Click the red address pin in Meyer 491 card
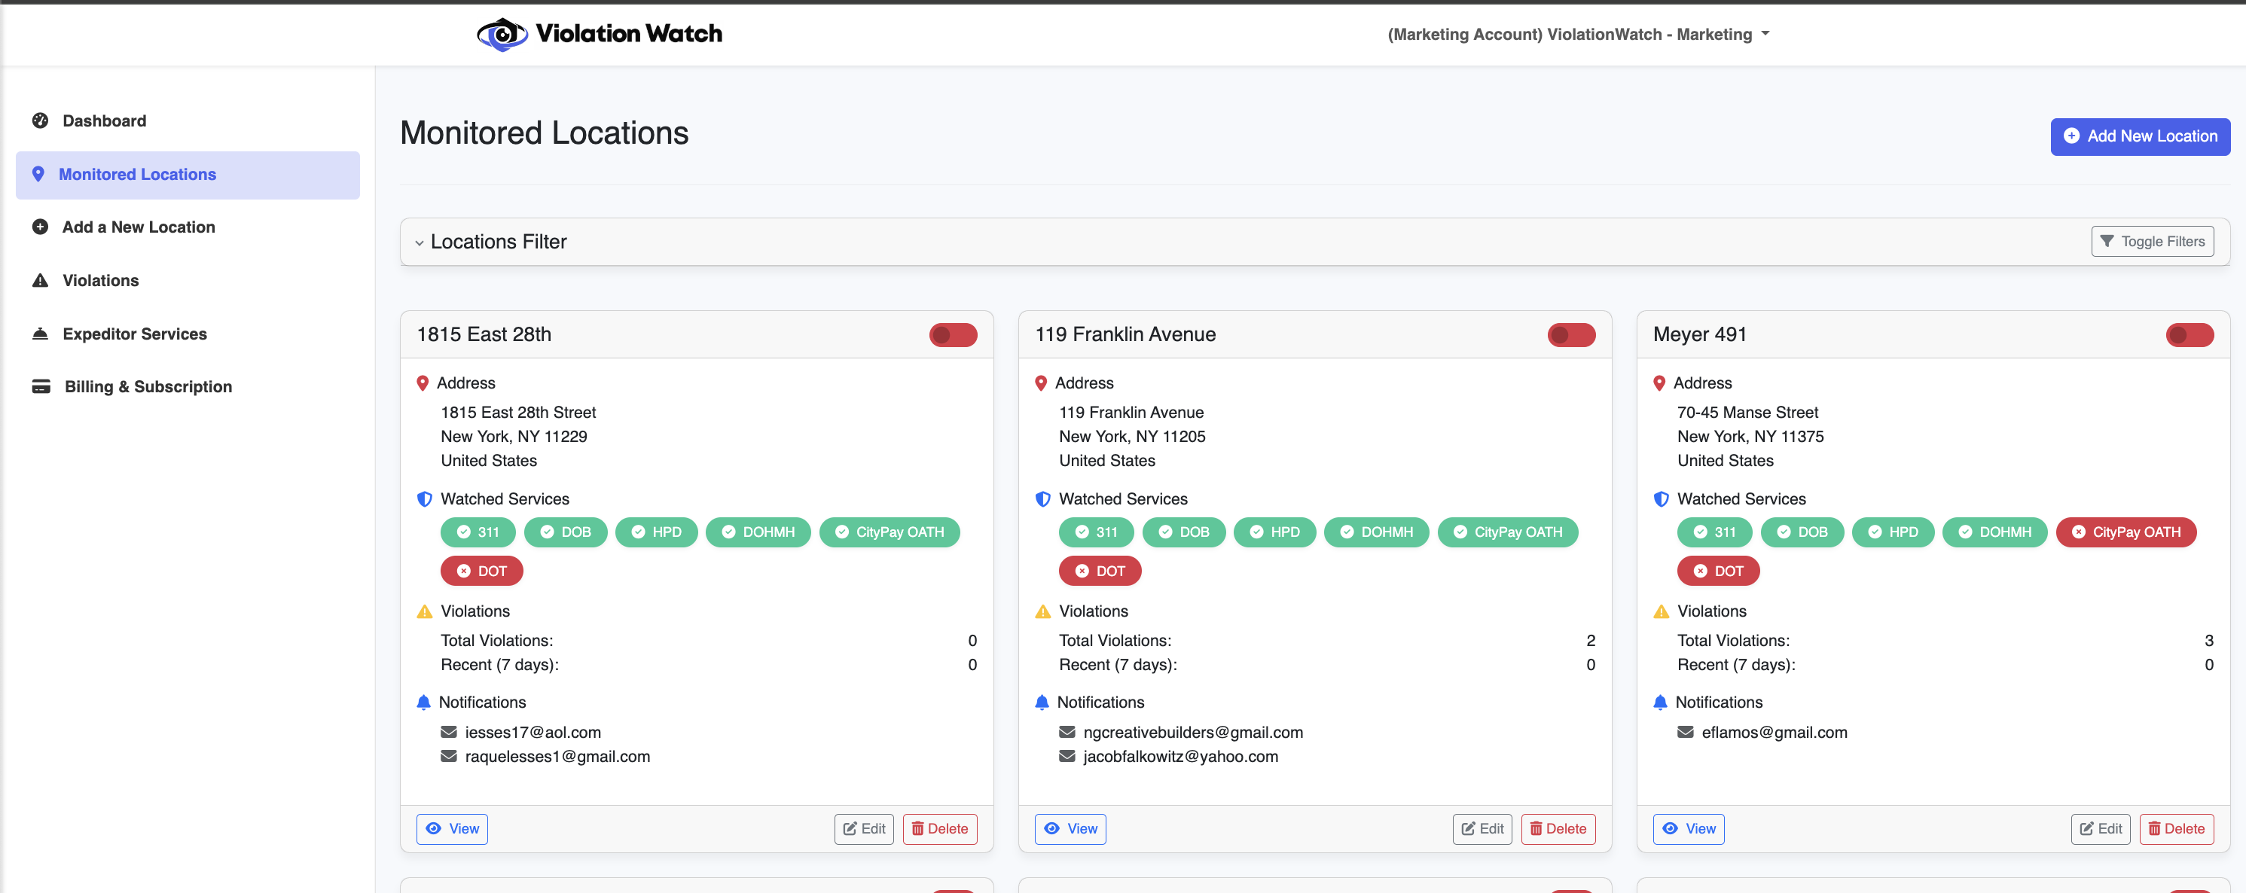 click(1659, 382)
